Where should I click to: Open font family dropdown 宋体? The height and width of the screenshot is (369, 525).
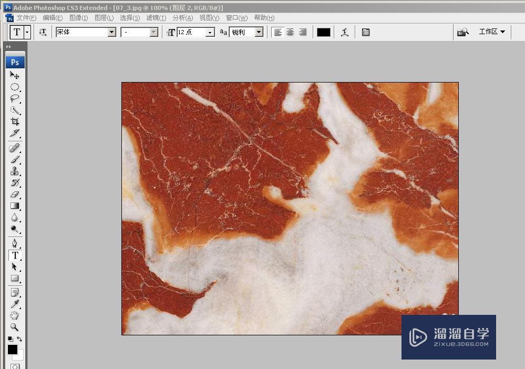coord(112,32)
